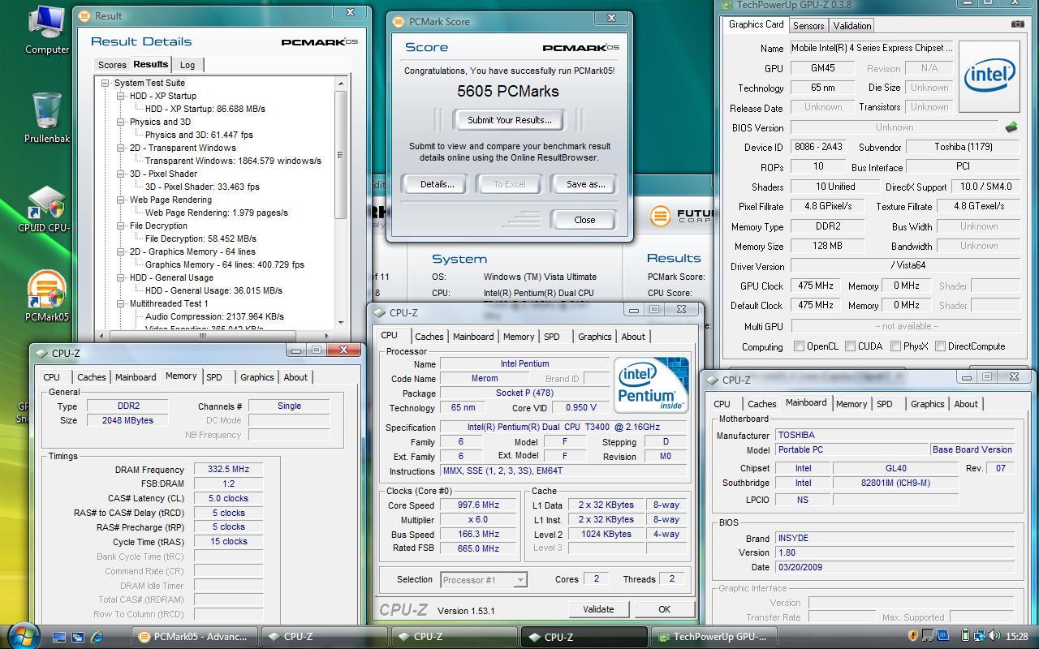Open the Computer desktop icon

pos(46,28)
